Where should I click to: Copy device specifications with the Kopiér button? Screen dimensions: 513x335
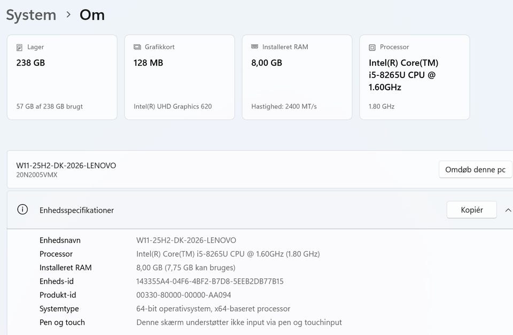(x=471, y=210)
